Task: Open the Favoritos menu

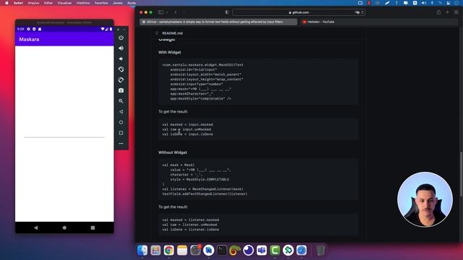Action: coord(101,3)
